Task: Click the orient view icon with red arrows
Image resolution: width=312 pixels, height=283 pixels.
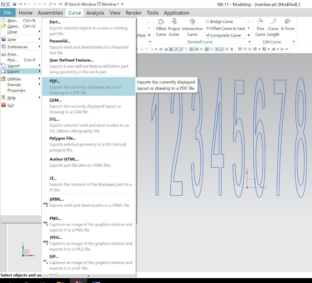Action: 255,49
